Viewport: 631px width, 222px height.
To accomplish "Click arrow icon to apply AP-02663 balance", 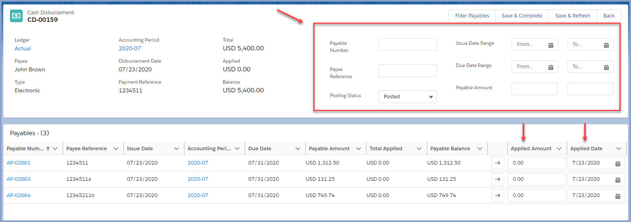I will 498,179.
